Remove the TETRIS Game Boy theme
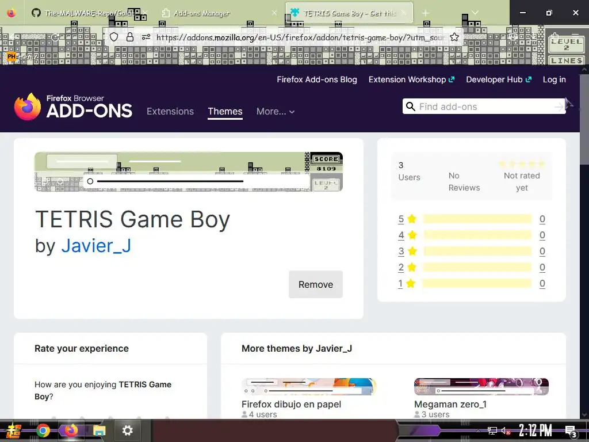Image resolution: width=589 pixels, height=442 pixels. point(316,284)
